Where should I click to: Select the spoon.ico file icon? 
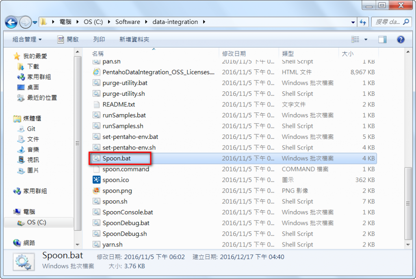tap(96, 180)
